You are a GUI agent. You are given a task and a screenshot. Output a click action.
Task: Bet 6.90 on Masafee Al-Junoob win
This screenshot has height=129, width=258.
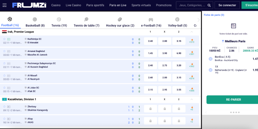coord(179,53)
